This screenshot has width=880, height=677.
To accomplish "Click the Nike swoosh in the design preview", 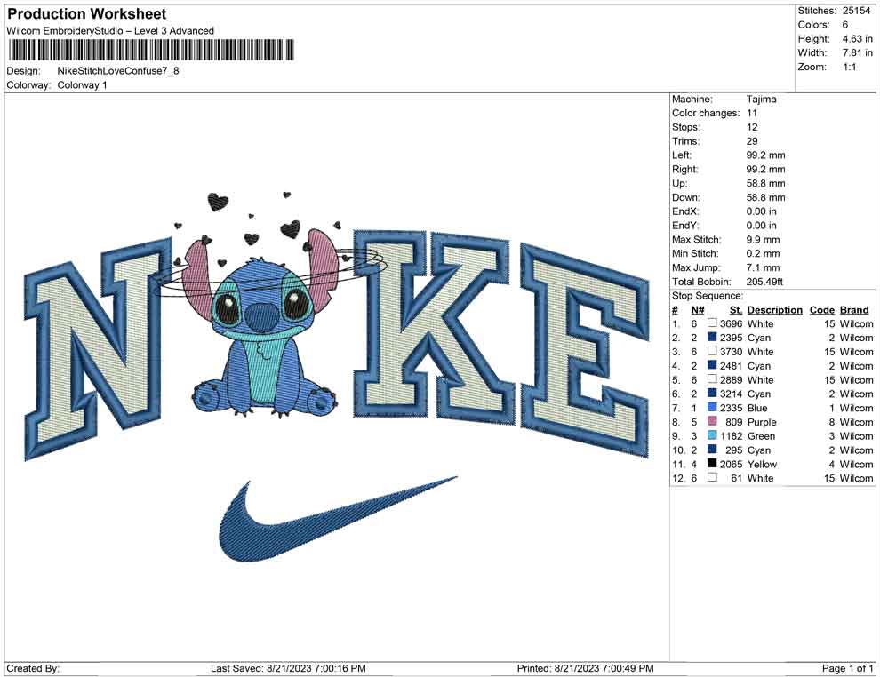I will pyautogui.click(x=337, y=519).
